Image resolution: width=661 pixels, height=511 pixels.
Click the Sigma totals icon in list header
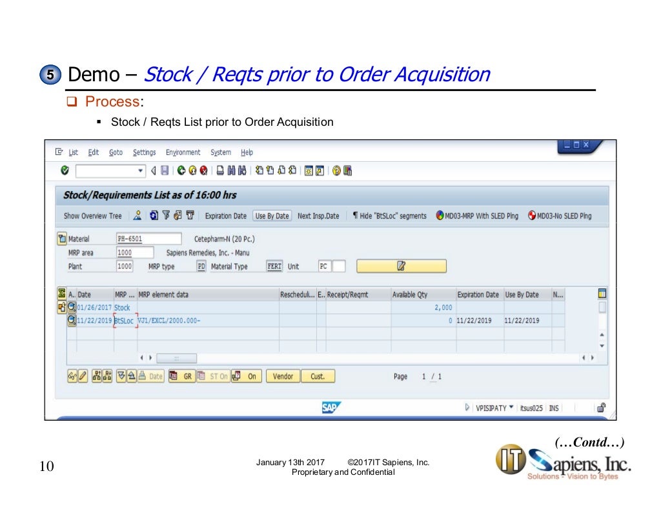61,293
